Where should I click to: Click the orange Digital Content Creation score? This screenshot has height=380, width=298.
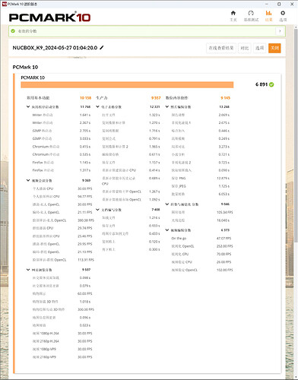pyautogui.click(x=225, y=98)
